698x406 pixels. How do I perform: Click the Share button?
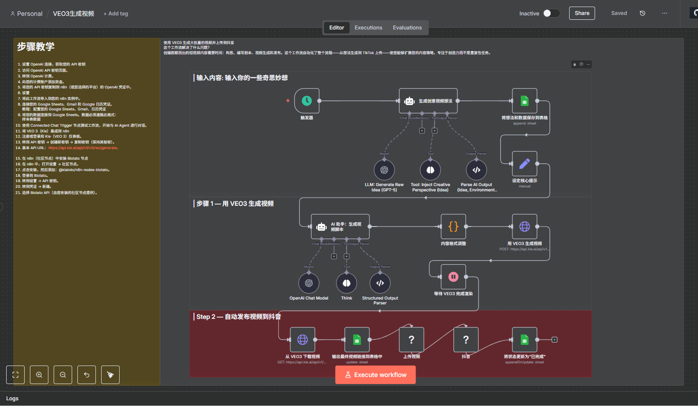pos(581,13)
